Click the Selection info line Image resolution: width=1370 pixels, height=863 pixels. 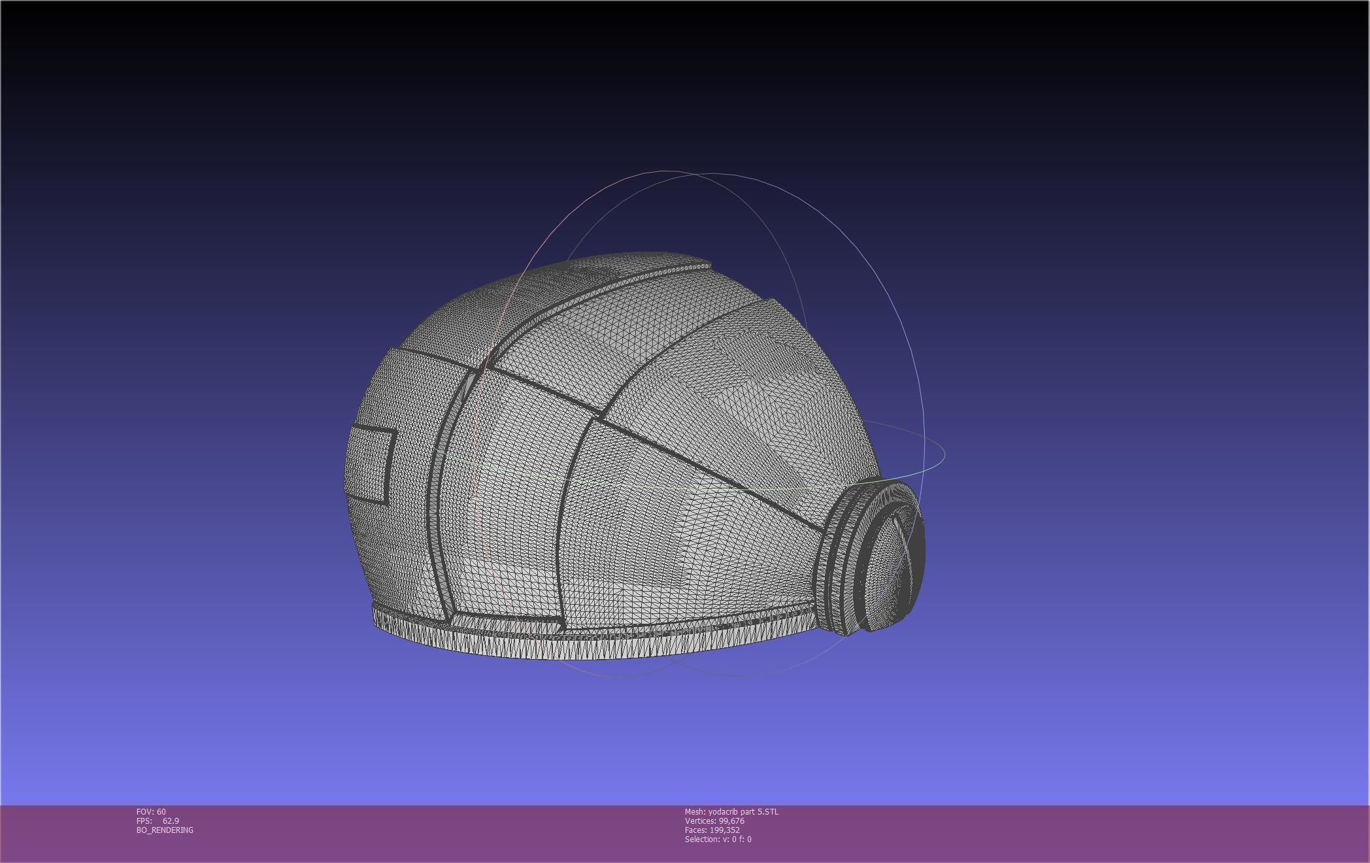pyautogui.click(x=718, y=839)
